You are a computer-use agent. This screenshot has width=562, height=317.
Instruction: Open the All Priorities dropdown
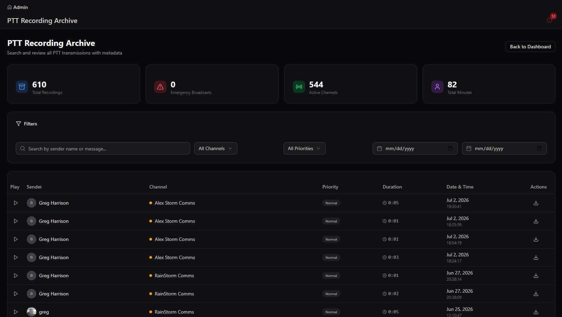(x=304, y=148)
